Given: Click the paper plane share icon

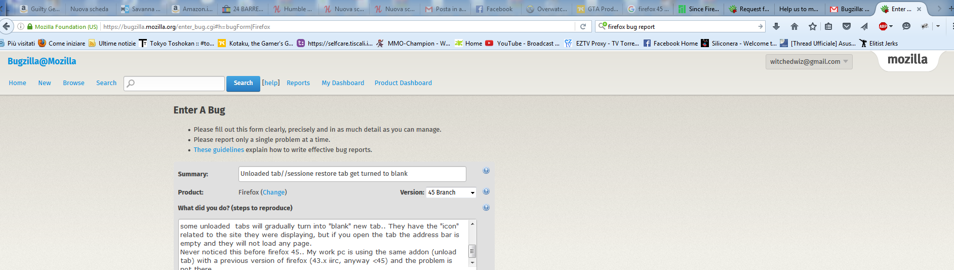Looking at the screenshot, I should coord(864,26).
